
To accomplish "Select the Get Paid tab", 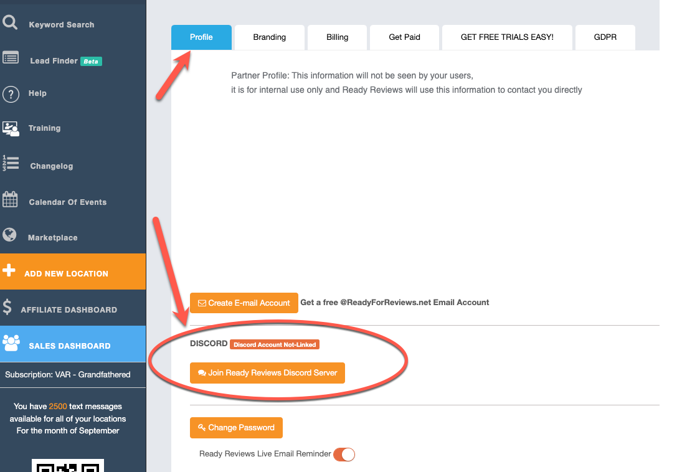I will (x=404, y=37).
